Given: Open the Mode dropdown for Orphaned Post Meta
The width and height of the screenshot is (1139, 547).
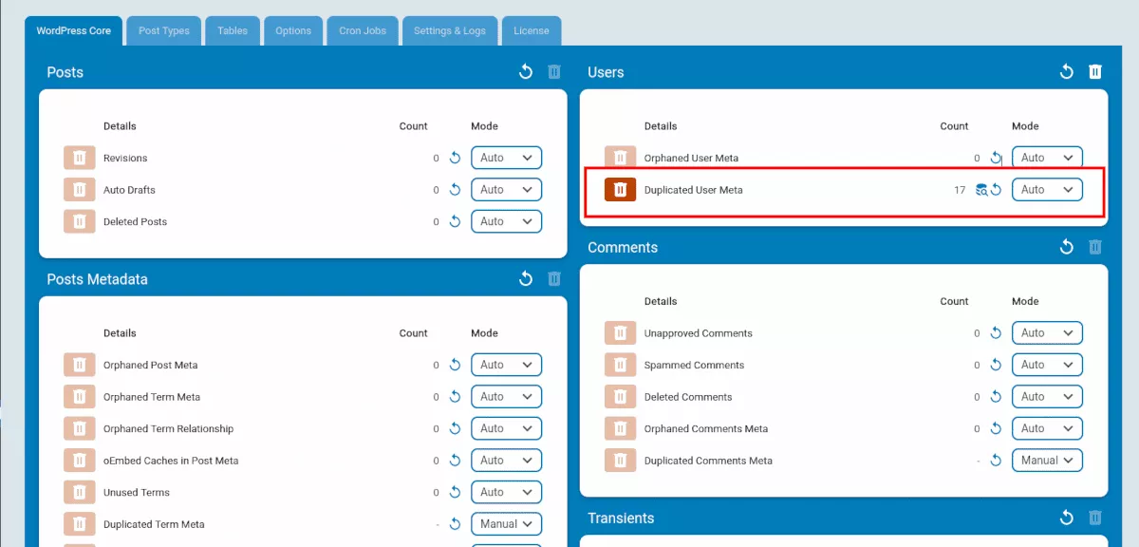Looking at the screenshot, I should click(x=506, y=365).
